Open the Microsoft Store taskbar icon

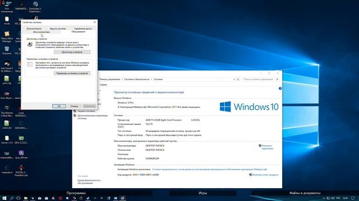point(47,198)
